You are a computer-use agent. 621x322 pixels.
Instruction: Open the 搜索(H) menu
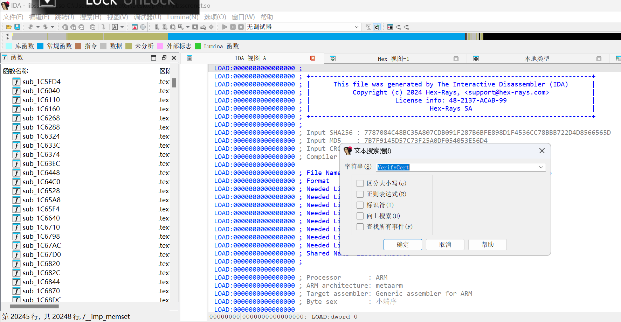pyautogui.click(x=90, y=17)
